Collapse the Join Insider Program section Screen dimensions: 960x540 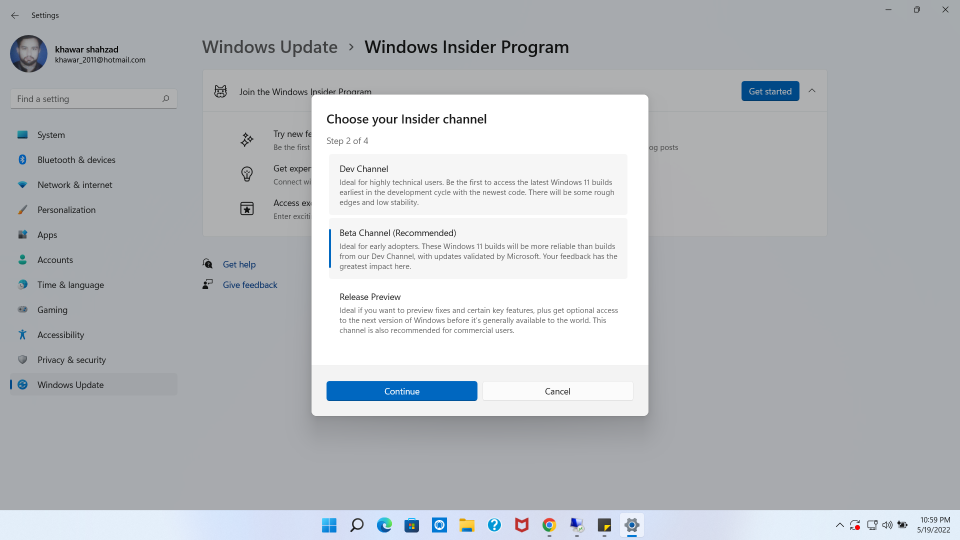click(812, 91)
